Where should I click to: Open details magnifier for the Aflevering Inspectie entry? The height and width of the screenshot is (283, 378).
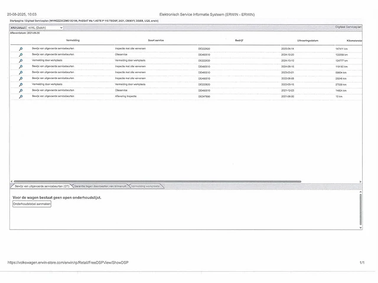point(21,97)
